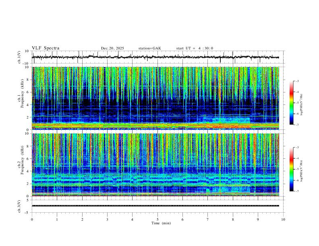Click the time axis tick label '3'
319x246 pixels.
107,219
